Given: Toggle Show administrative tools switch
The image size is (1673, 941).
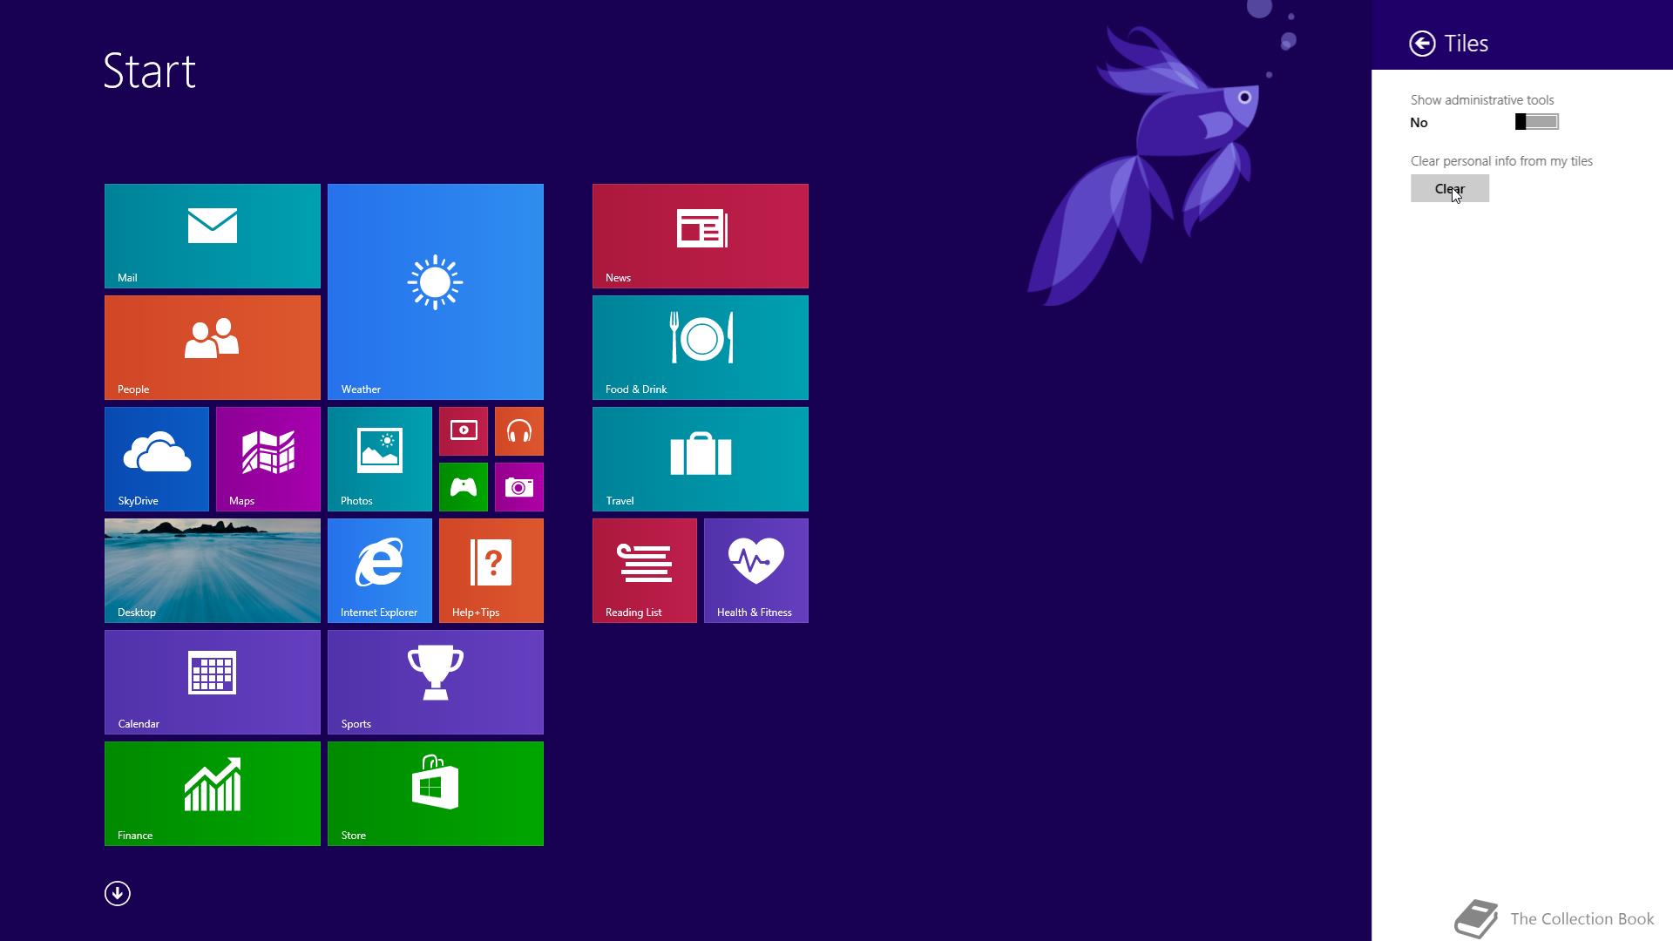Looking at the screenshot, I should point(1537,122).
